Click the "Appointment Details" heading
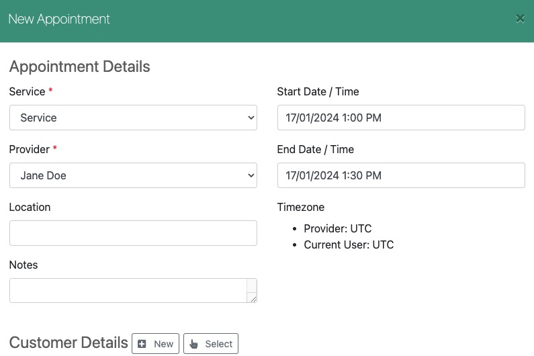 [x=80, y=66]
